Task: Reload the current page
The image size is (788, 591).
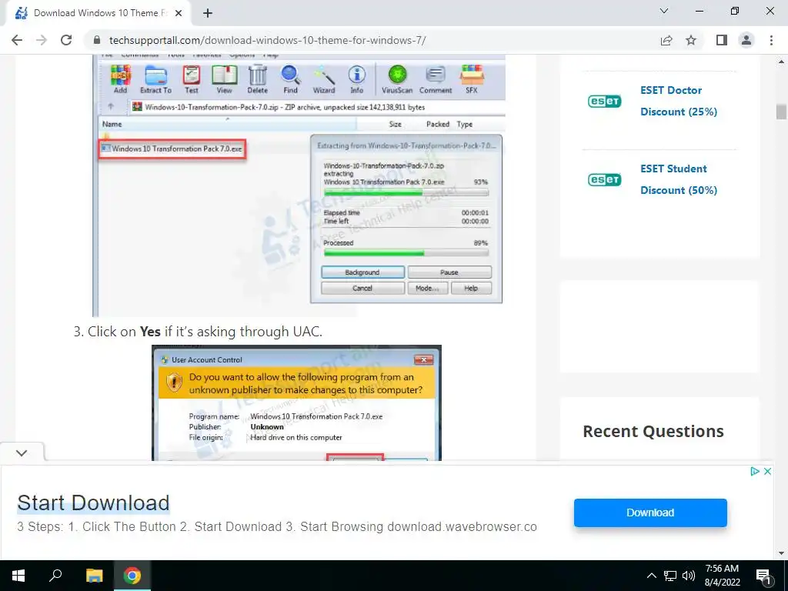Action: pyautogui.click(x=66, y=40)
